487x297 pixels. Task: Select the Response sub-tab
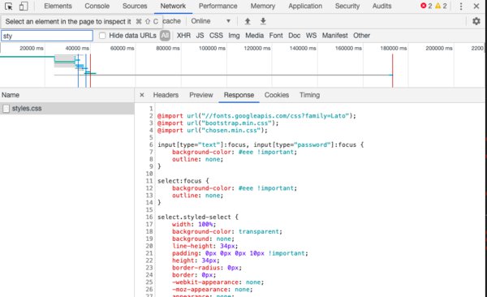point(239,95)
